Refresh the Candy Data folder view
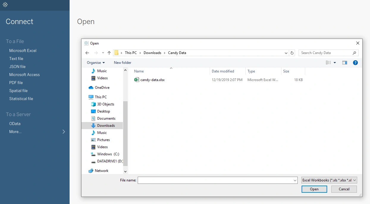The height and width of the screenshot is (204, 370). (292, 53)
